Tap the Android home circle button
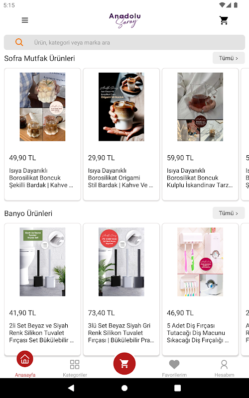Screen dimensions: 249x398 click(124, 388)
